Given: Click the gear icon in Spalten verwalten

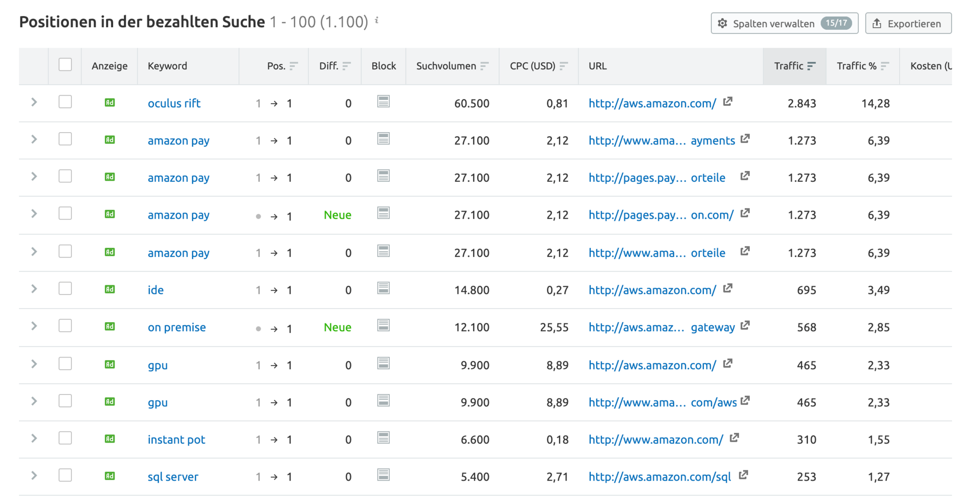Looking at the screenshot, I should [x=722, y=23].
